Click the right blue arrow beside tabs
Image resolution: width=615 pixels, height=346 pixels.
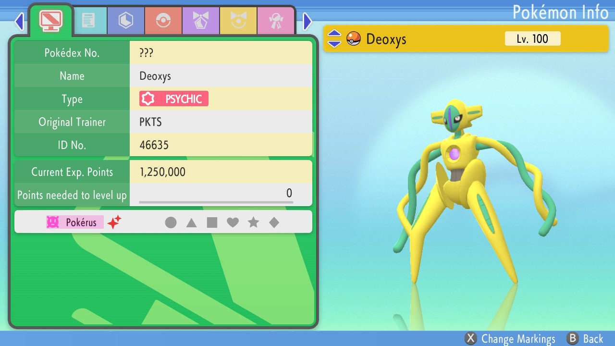coord(307,21)
